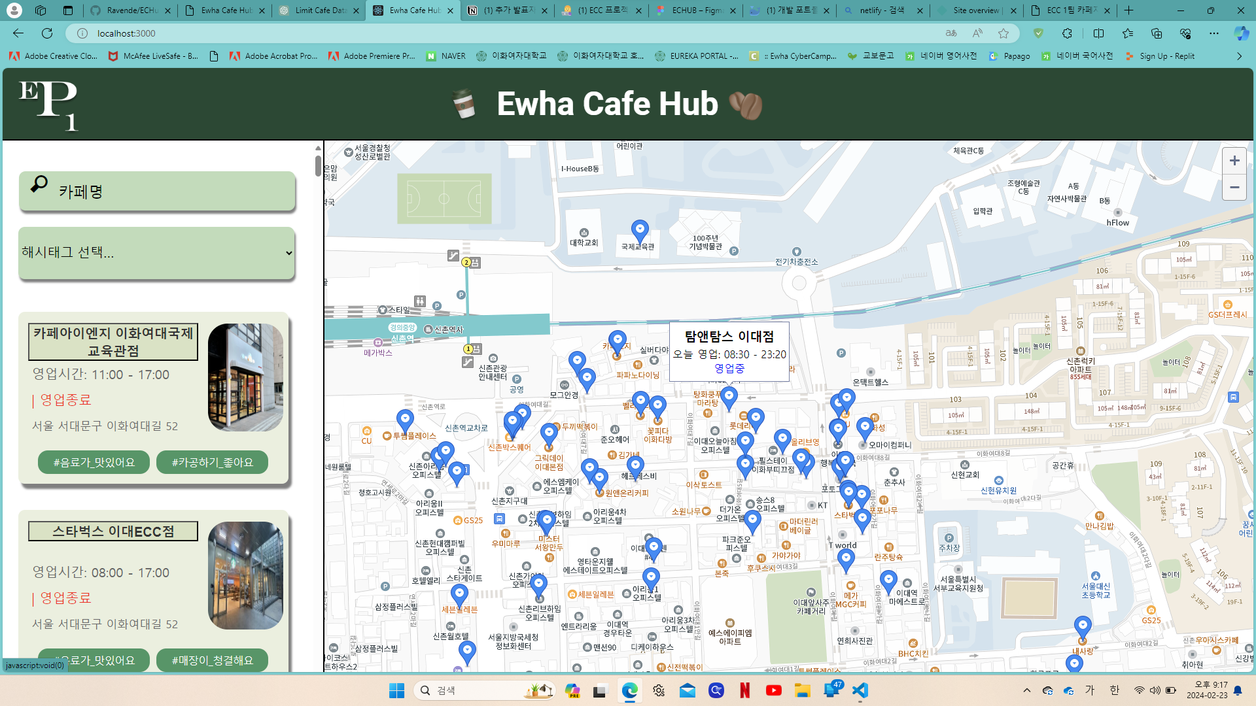Viewport: 1256px width, 706px height.
Task: Expand the 해시태그 선택 dropdown
Action: pyautogui.click(x=157, y=253)
